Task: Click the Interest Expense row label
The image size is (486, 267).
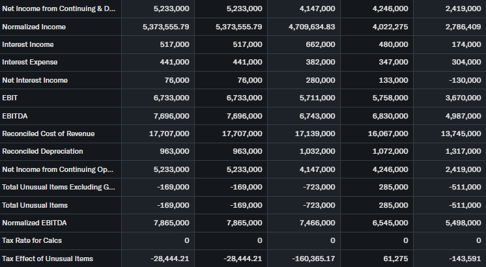Action: pos(30,62)
